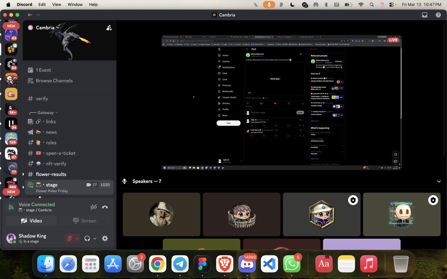Select the hexagon-framed avatar speaker tile
The image size is (447, 279).
321,214
